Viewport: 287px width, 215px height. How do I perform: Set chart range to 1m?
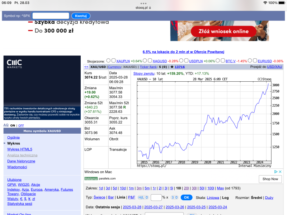tap(131, 188)
